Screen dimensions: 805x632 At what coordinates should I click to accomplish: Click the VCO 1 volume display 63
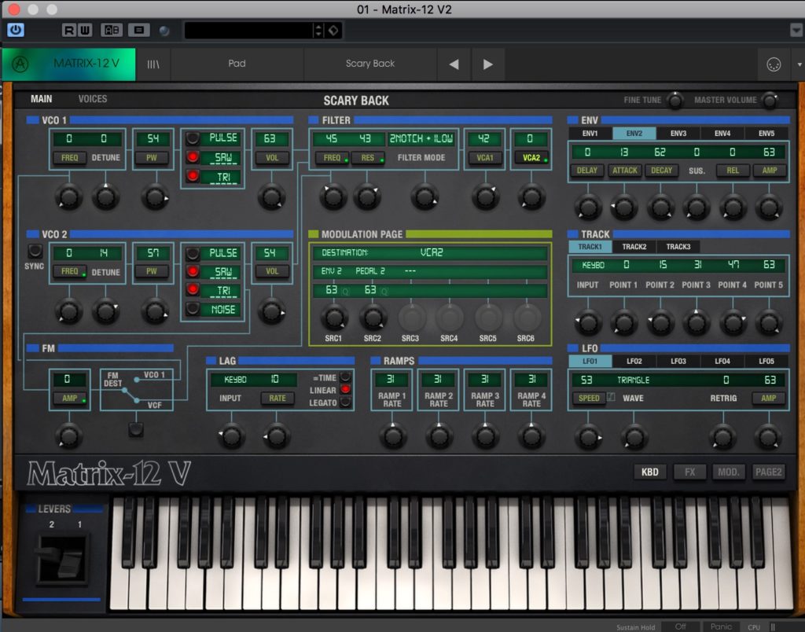tap(270, 138)
